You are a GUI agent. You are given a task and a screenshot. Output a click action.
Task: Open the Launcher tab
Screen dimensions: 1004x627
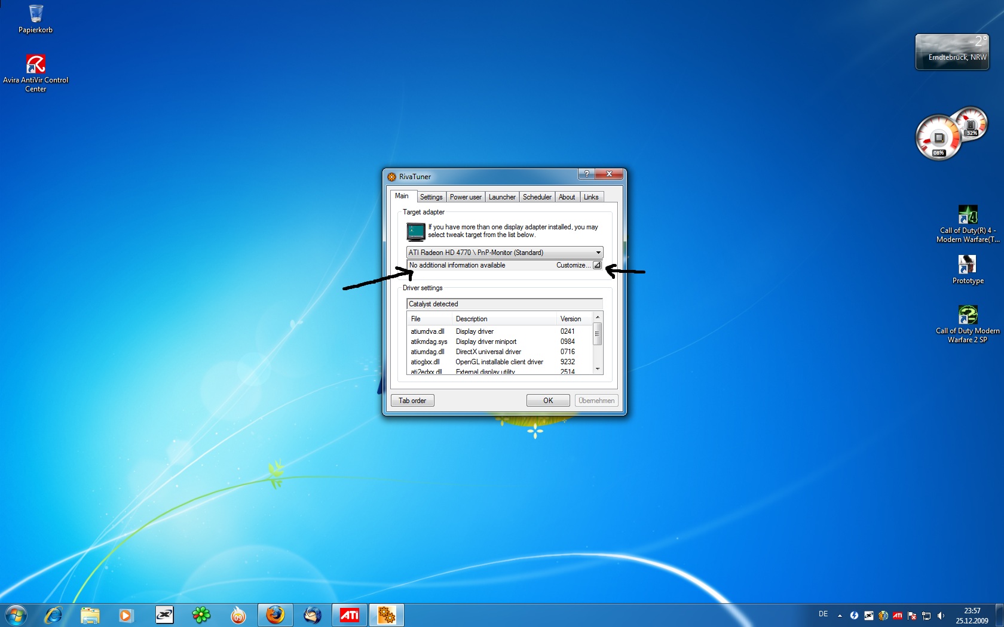[502, 197]
